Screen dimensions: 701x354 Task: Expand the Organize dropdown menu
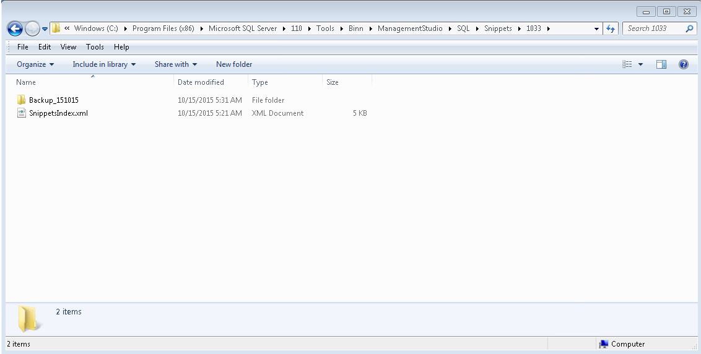(x=35, y=64)
